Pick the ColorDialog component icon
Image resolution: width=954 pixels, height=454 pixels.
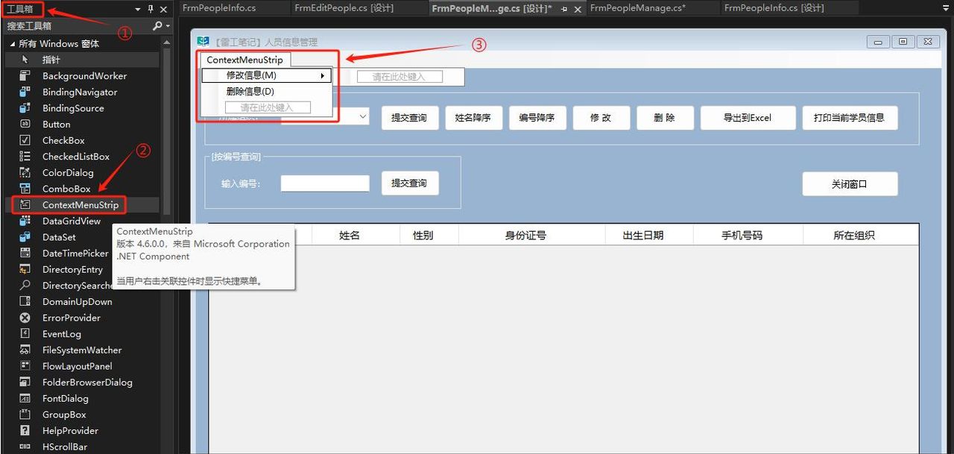coord(25,173)
